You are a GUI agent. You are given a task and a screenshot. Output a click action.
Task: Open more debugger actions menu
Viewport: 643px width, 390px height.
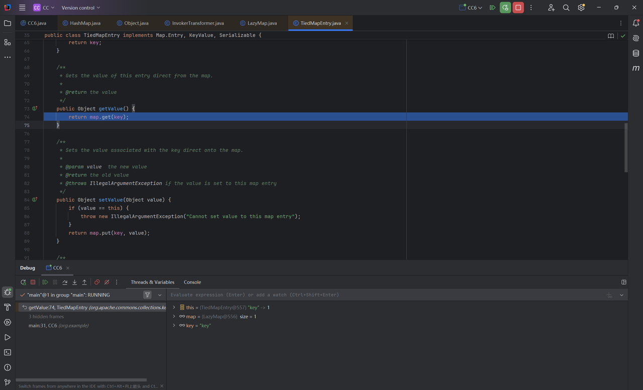(x=117, y=282)
